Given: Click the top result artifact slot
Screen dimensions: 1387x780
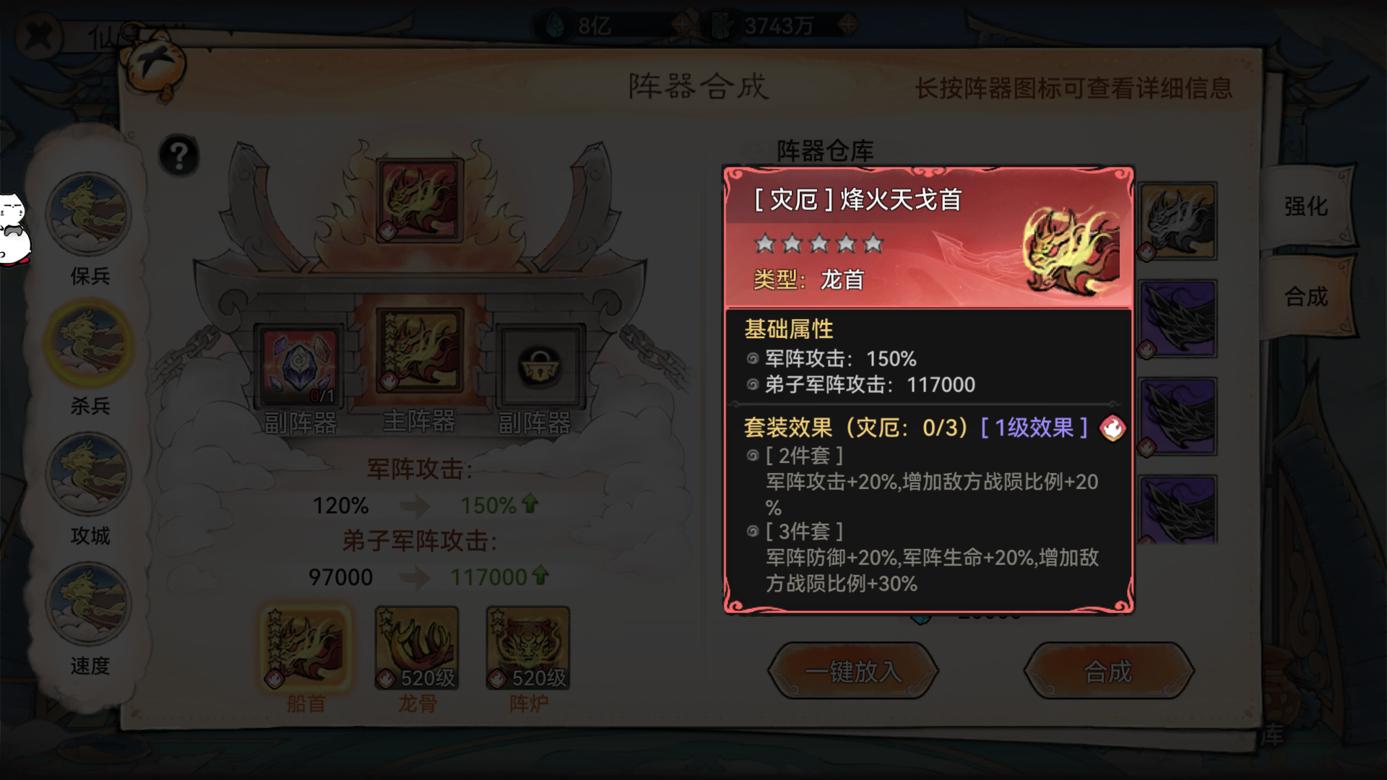Looking at the screenshot, I should (x=420, y=200).
